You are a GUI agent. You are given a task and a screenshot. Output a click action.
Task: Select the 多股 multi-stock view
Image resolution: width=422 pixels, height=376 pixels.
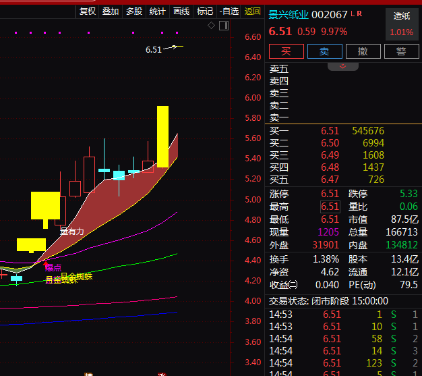[134, 11]
